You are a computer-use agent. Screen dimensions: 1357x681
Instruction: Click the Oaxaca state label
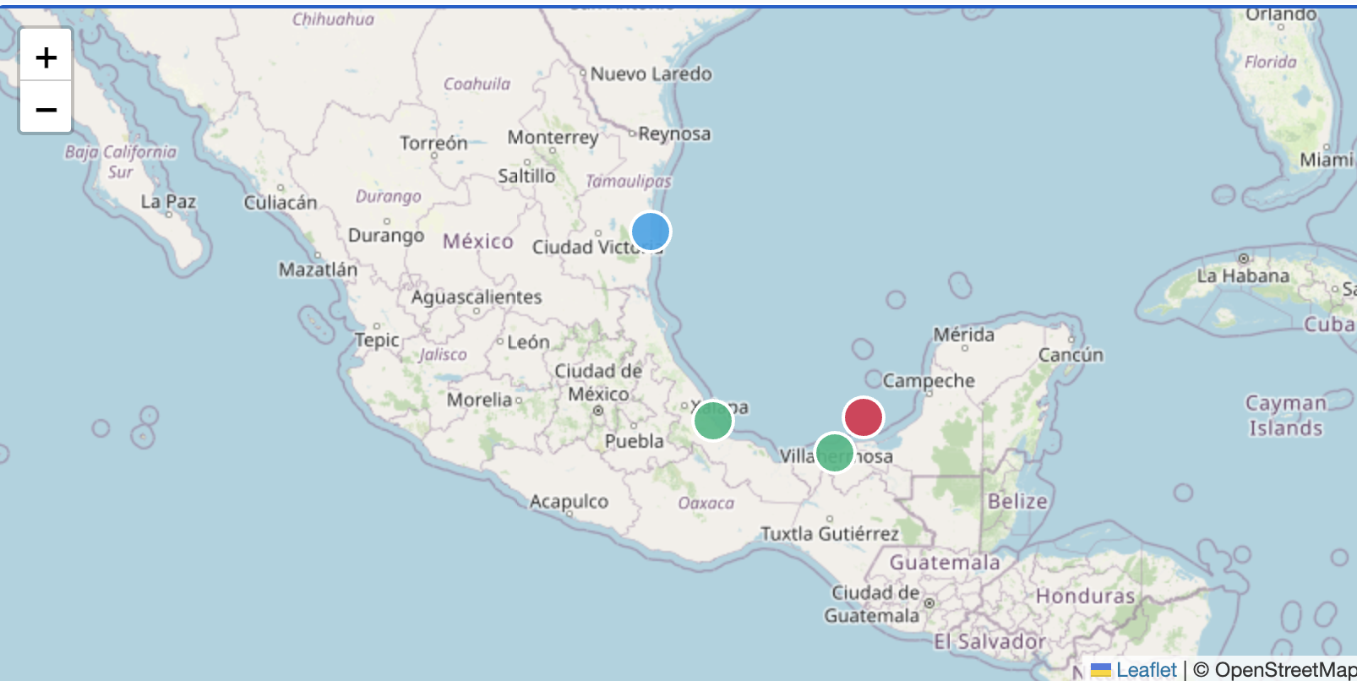[706, 504]
